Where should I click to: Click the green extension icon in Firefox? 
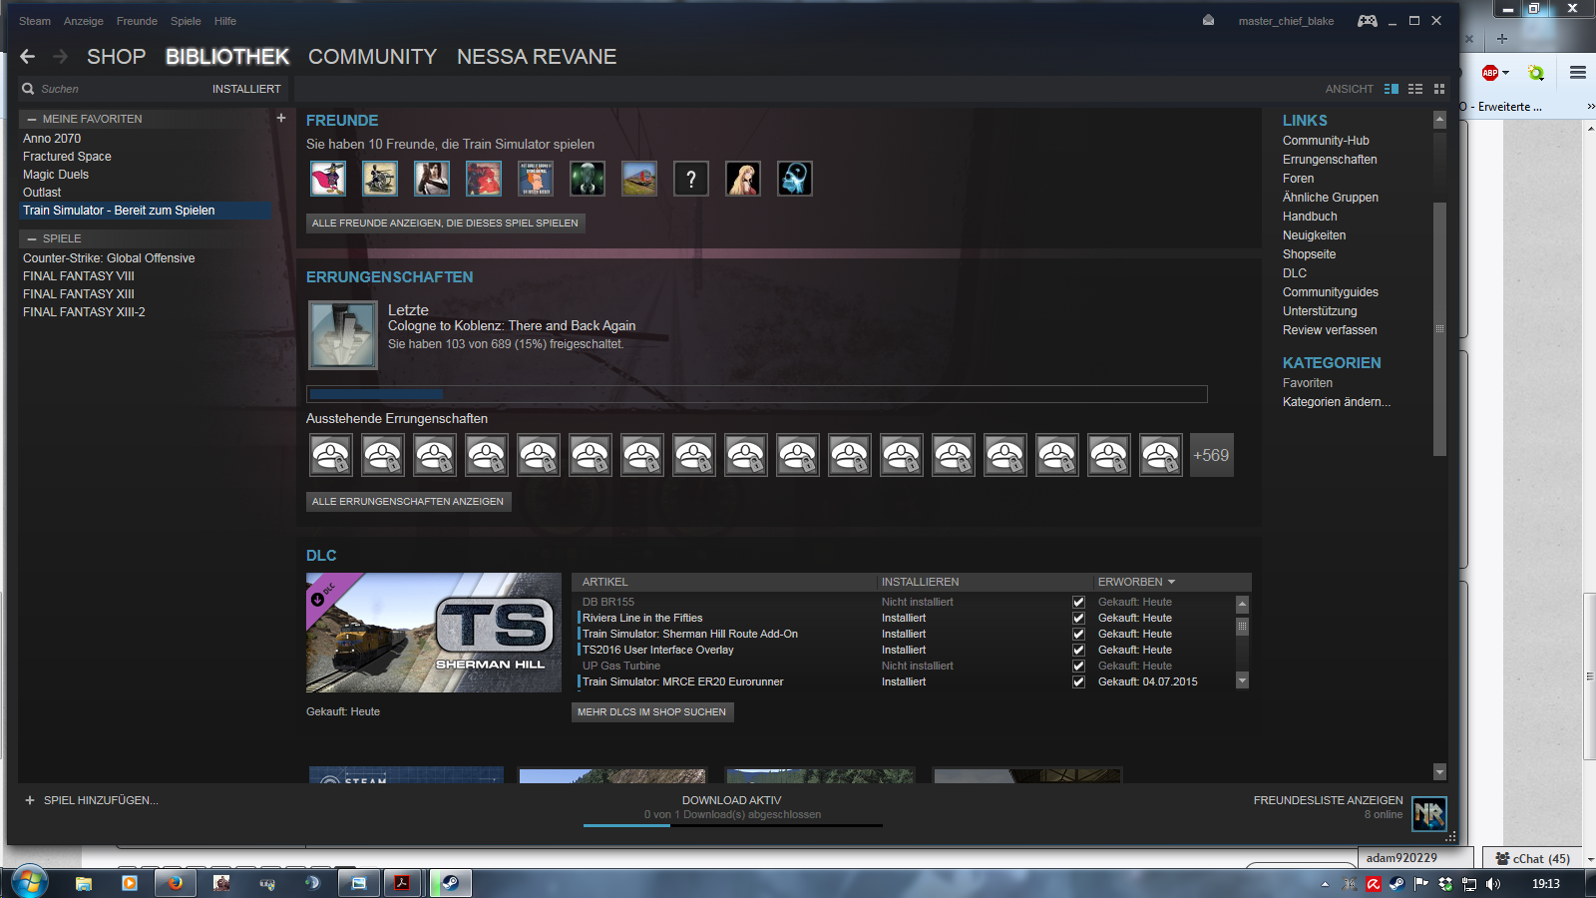pyautogui.click(x=1536, y=73)
